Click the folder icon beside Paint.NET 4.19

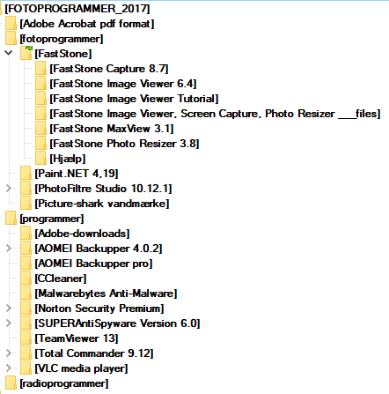26,173
